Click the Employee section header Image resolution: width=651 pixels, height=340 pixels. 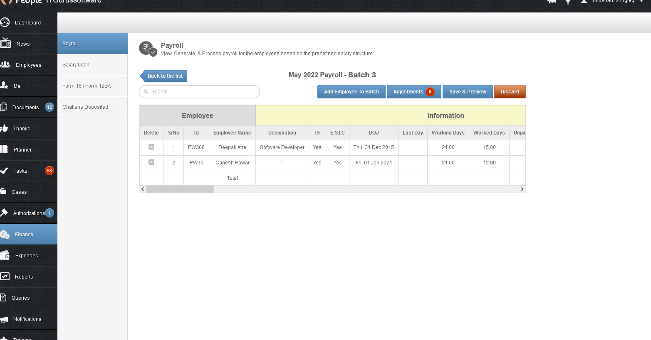tap(198, 115)
